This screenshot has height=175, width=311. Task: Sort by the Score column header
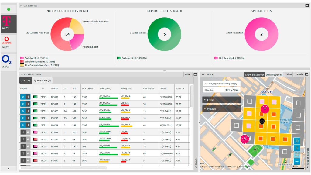pyautogui.click(x=180, y=89)
